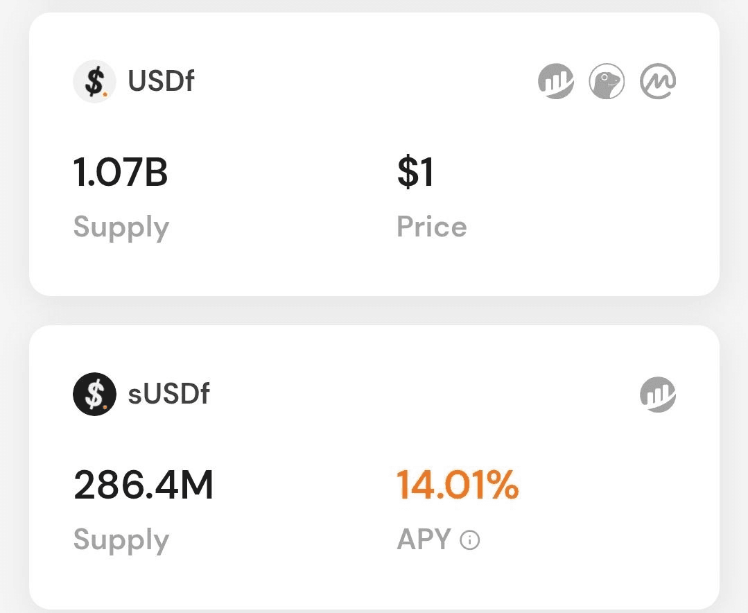Click the Supply label under 286.4M

click(121, 541)
